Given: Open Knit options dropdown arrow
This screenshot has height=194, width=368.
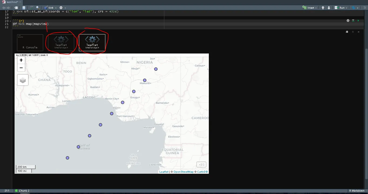Looking at the screenshot, I should (x=56, y=8).
